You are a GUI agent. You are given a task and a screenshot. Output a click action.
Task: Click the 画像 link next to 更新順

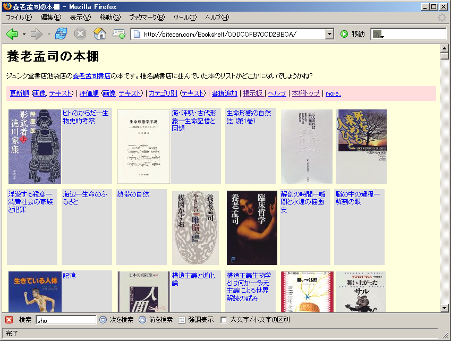pos(39,93)
